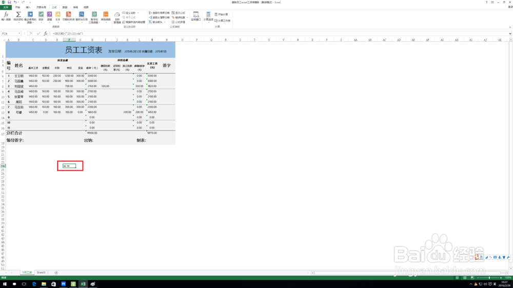
Task: Open the Windows Start menu
Action: click(5, 284)
